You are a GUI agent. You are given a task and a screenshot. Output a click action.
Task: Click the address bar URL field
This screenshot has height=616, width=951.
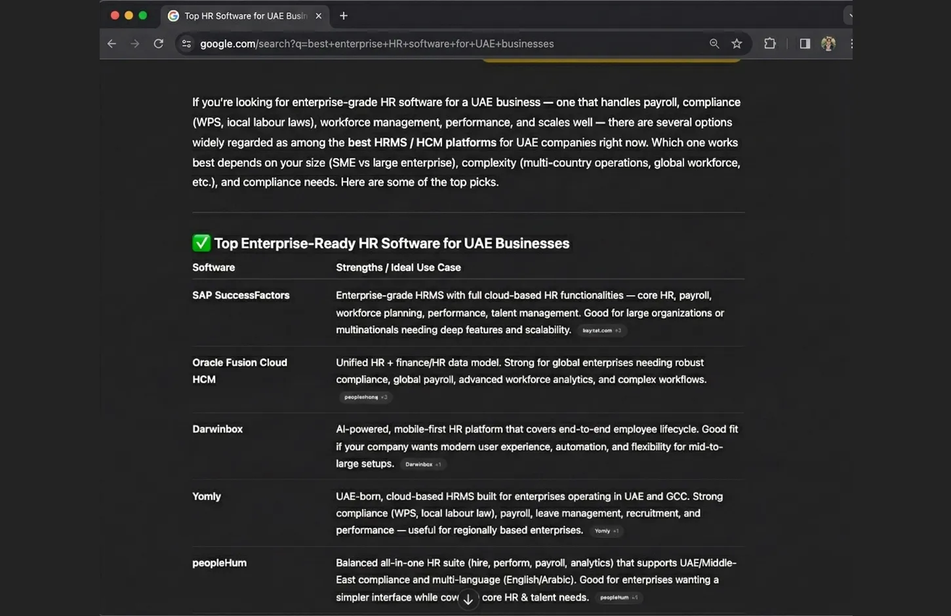(x=394, y=44)
